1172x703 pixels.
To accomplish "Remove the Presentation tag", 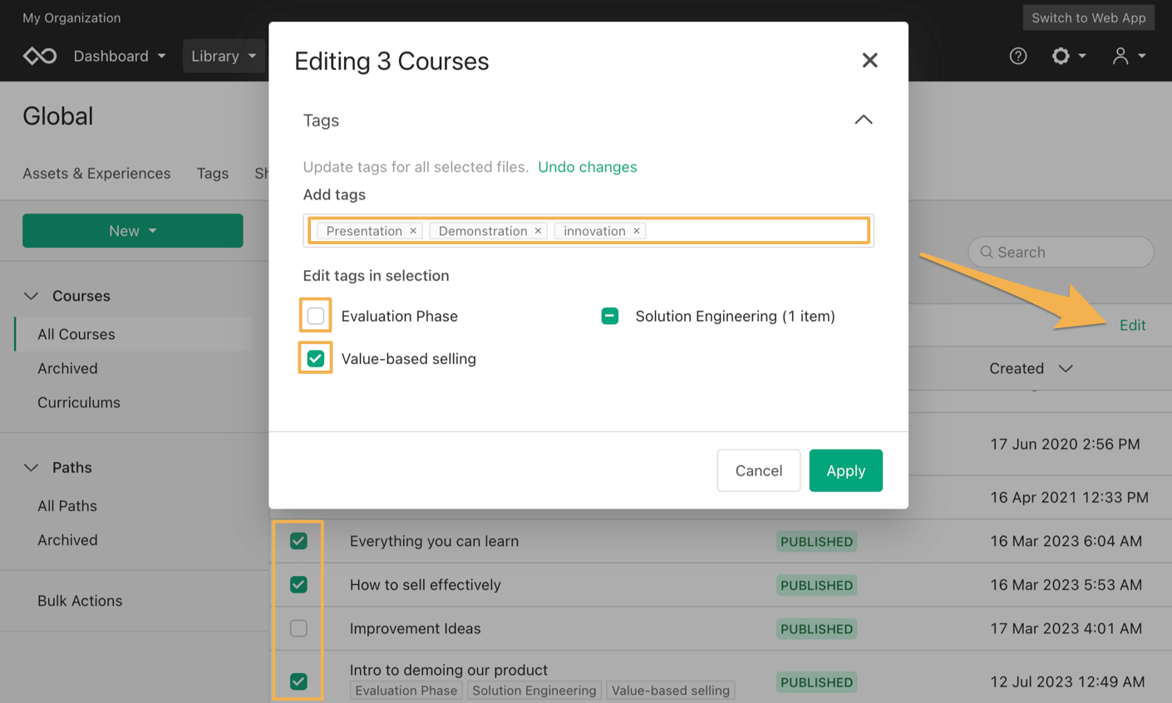I will click(x=413, y=231).
